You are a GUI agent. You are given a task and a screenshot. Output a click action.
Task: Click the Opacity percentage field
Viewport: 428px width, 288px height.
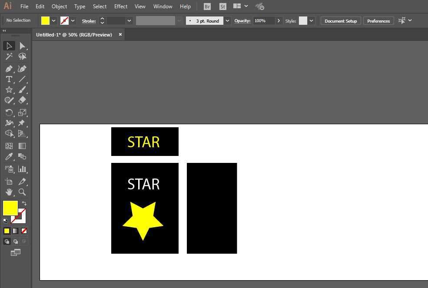[x=264, y=21]
